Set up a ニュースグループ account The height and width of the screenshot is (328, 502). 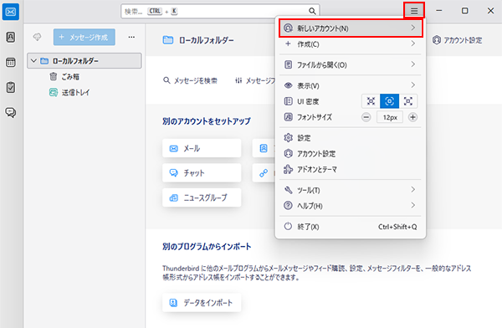[202, 197]
